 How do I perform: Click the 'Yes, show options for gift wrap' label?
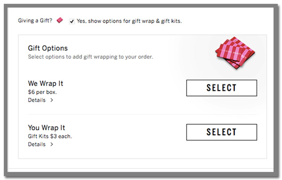click(x=129, y=21)
